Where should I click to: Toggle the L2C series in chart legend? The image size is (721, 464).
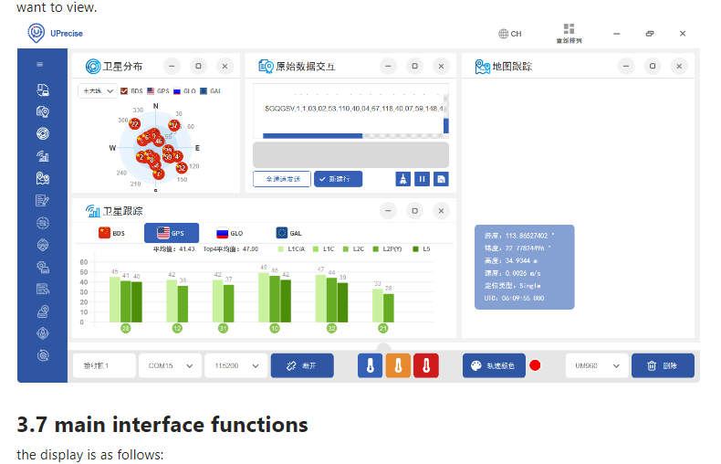tap(353, 249)
